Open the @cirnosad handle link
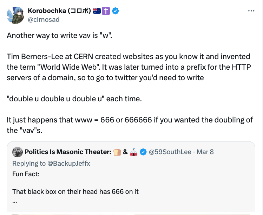The width and height of the screenshot is (263, 215). tap(43, 19)
